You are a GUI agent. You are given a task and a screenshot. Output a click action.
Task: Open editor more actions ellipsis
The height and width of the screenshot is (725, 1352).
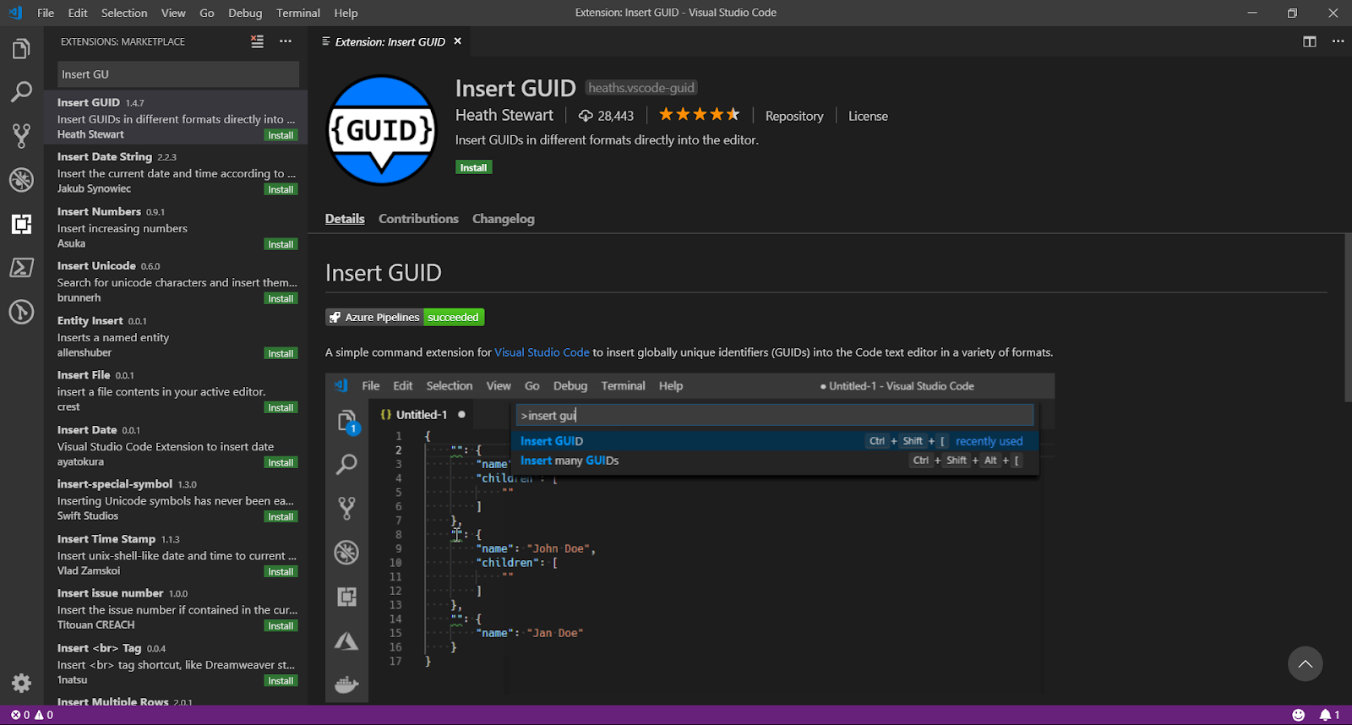pyautogui.click(x=1338, y=41)
